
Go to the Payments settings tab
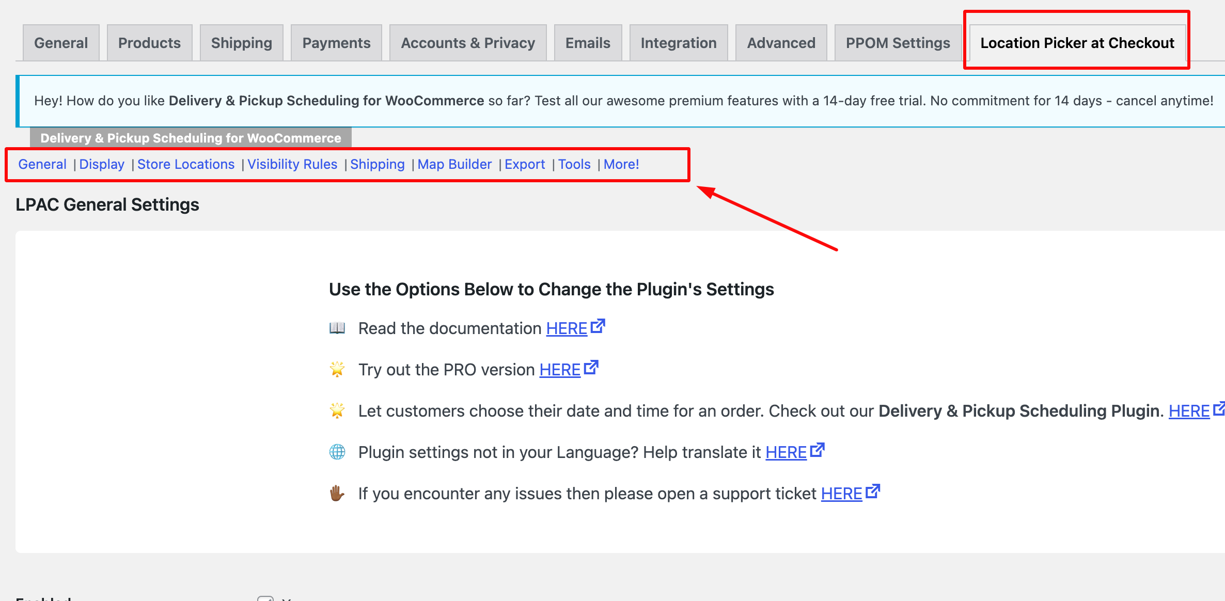(x=336, y=43)
